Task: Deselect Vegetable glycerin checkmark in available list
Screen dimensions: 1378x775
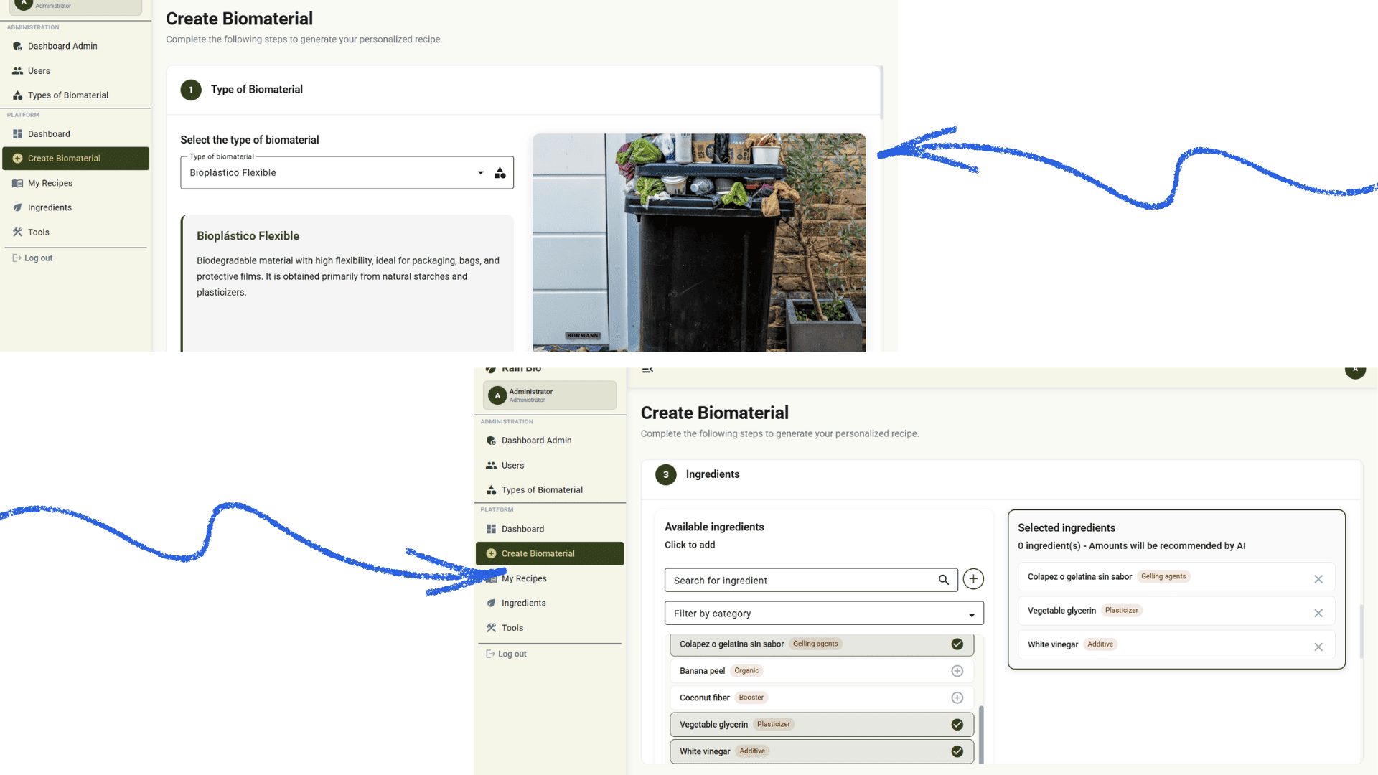Action: [957, 725]
